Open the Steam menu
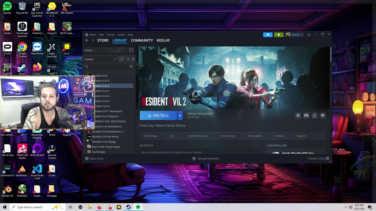The height and width of the screenshot is (211, 376). (x=93, y=35)
